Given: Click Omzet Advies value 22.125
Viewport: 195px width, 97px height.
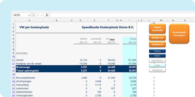Looking at the screenshot, I should [x=83, y=60].
